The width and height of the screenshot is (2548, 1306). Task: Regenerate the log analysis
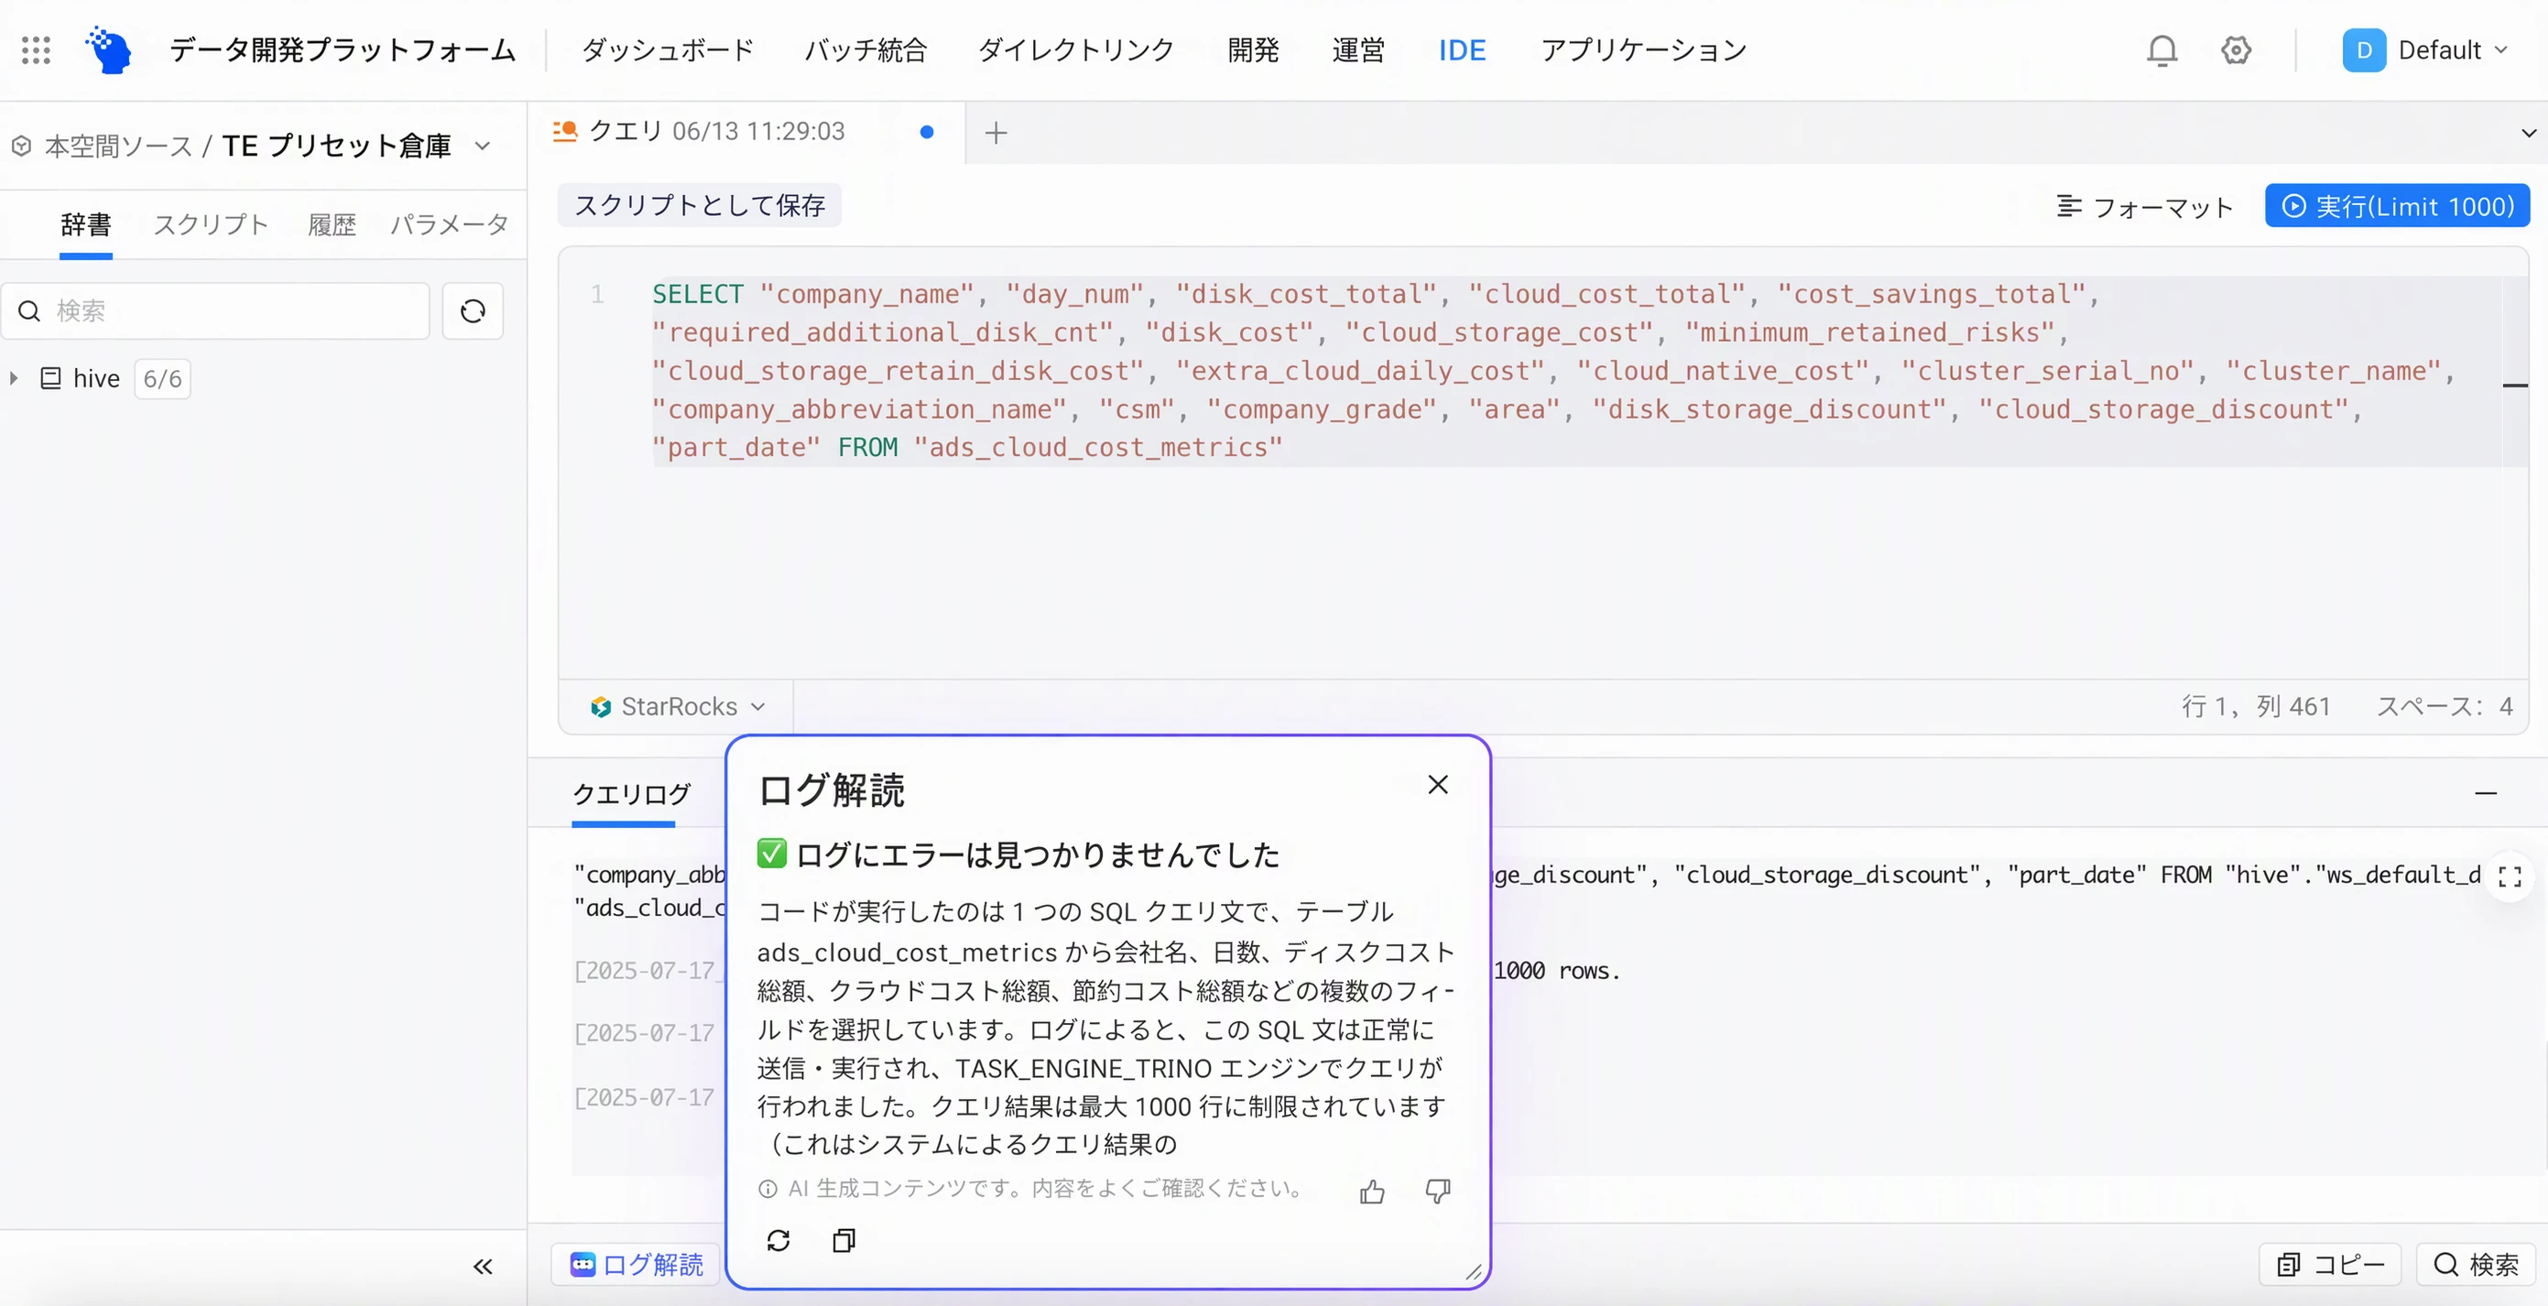click(x=779, y=1241)
